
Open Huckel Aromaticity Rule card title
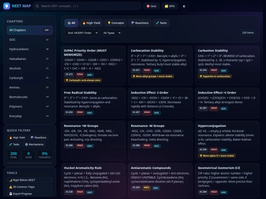[x=83, y=168]
